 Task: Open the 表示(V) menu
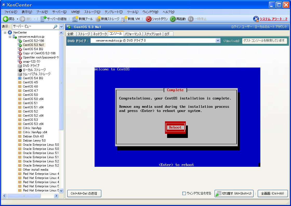click(x=27, y=12)
